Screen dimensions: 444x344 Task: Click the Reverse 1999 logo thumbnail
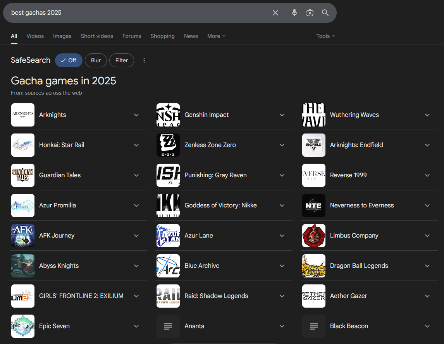coord(314,175)
